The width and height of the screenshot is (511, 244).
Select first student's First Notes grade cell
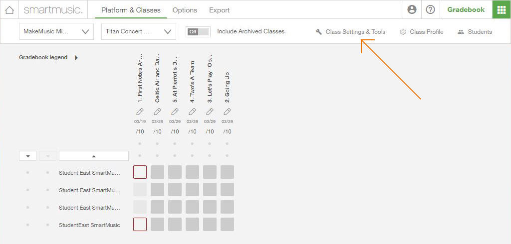tap(140, 172)
